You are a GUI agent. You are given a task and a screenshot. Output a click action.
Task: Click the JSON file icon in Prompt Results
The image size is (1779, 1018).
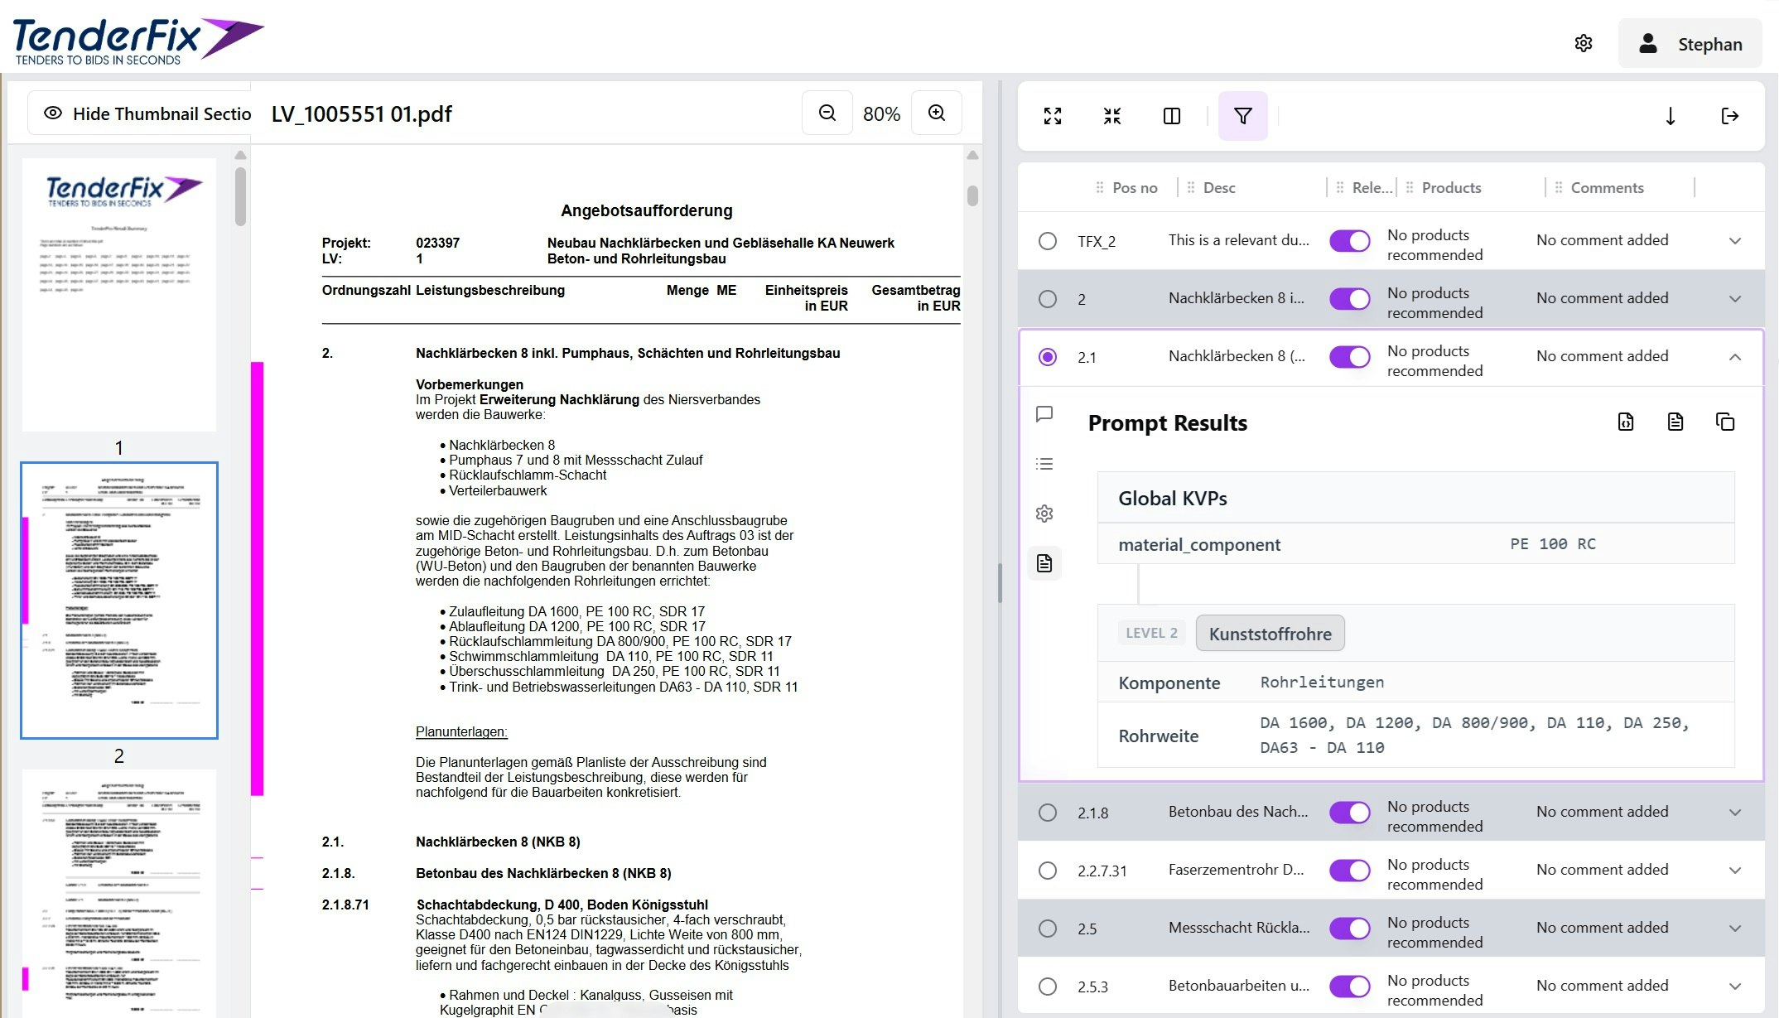point(1625,422)
